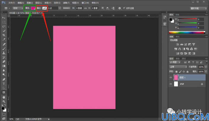Add a Brightness/Contrast adjustment
Screen dimensions: 209x121
[177, 44]
